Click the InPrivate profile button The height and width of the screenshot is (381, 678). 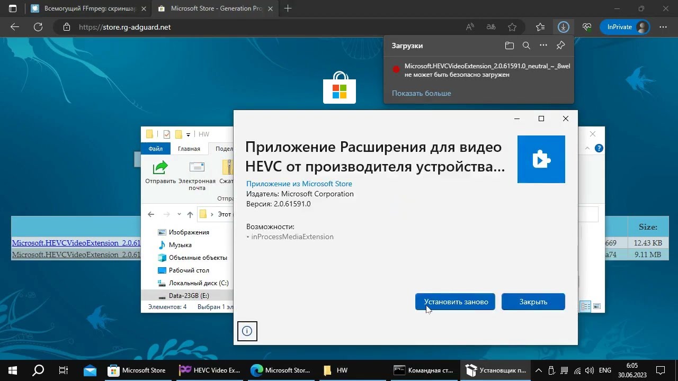pos(625,27)
